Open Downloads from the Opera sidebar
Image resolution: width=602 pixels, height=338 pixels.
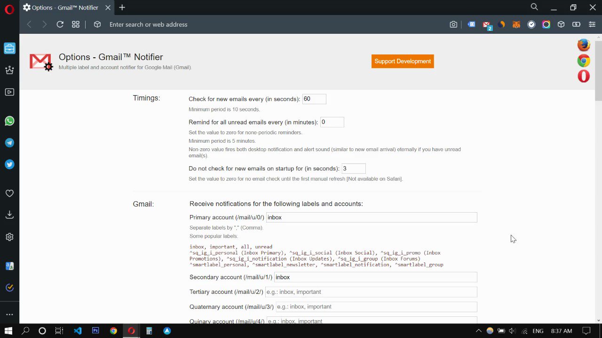click(x=9, y=215)
